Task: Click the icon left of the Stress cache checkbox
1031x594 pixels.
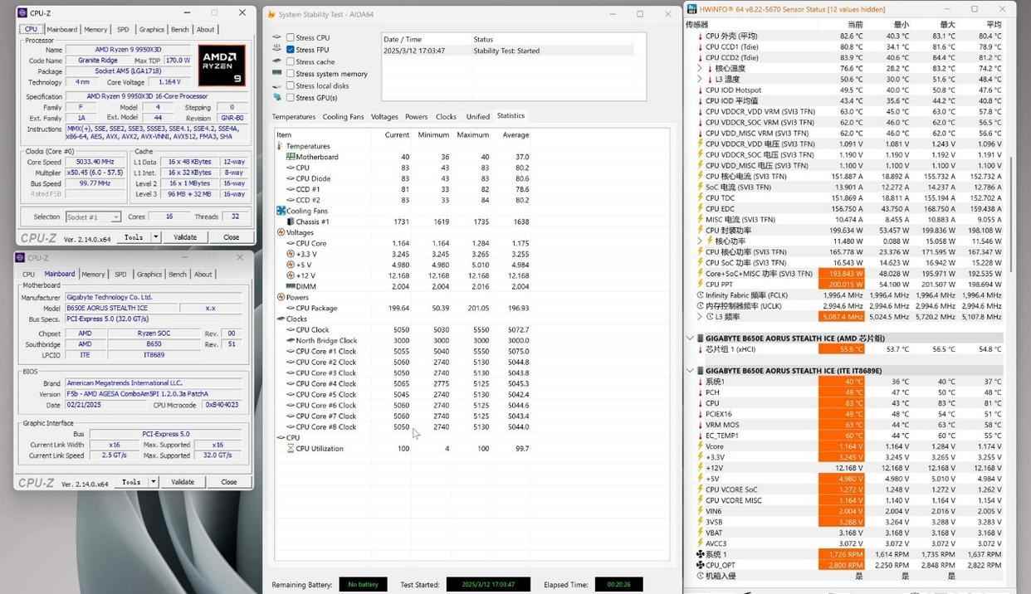Action: point(277,61)
